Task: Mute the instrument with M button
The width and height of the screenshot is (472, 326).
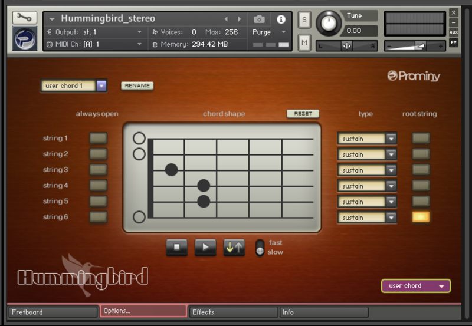Action: click(x=304, y=42)
